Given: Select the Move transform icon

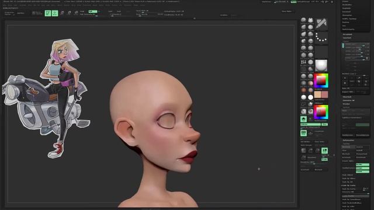Looking at the screenshot, I should click(62, 13).
